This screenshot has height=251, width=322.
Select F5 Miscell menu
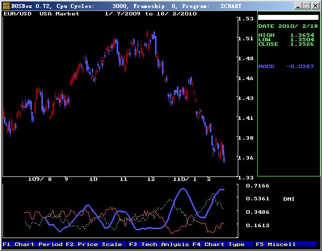[x=286, y=244]
